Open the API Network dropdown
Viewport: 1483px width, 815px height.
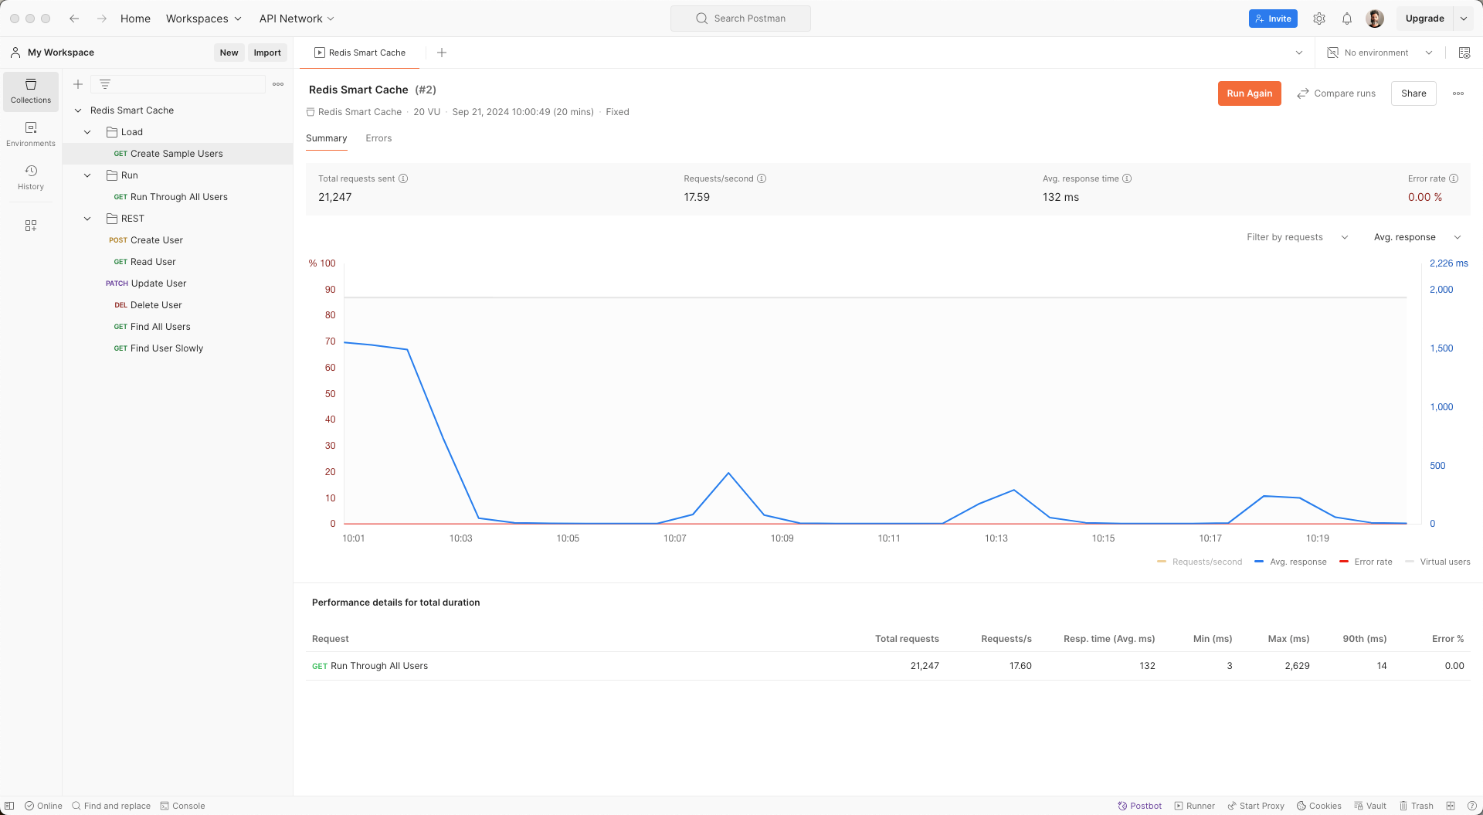pyautogui.click(x=297, y=19)
